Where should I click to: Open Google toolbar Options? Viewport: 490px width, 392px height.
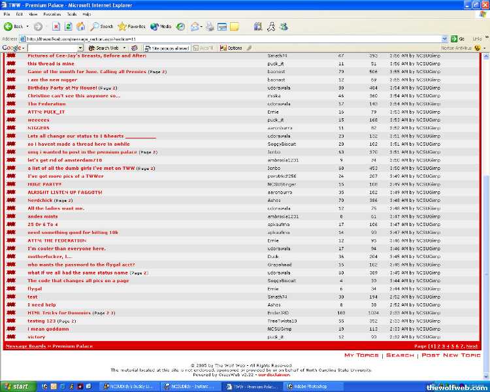231,48
